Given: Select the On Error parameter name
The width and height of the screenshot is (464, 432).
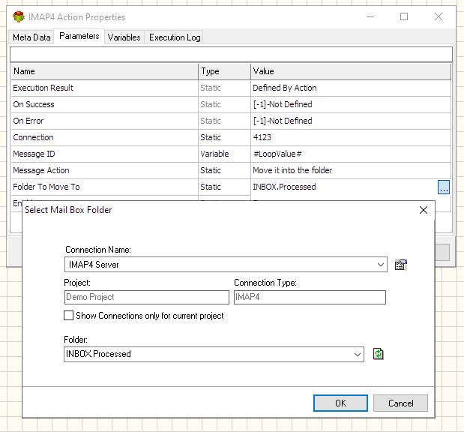Looking at the screenshot, I should (28, 121).
